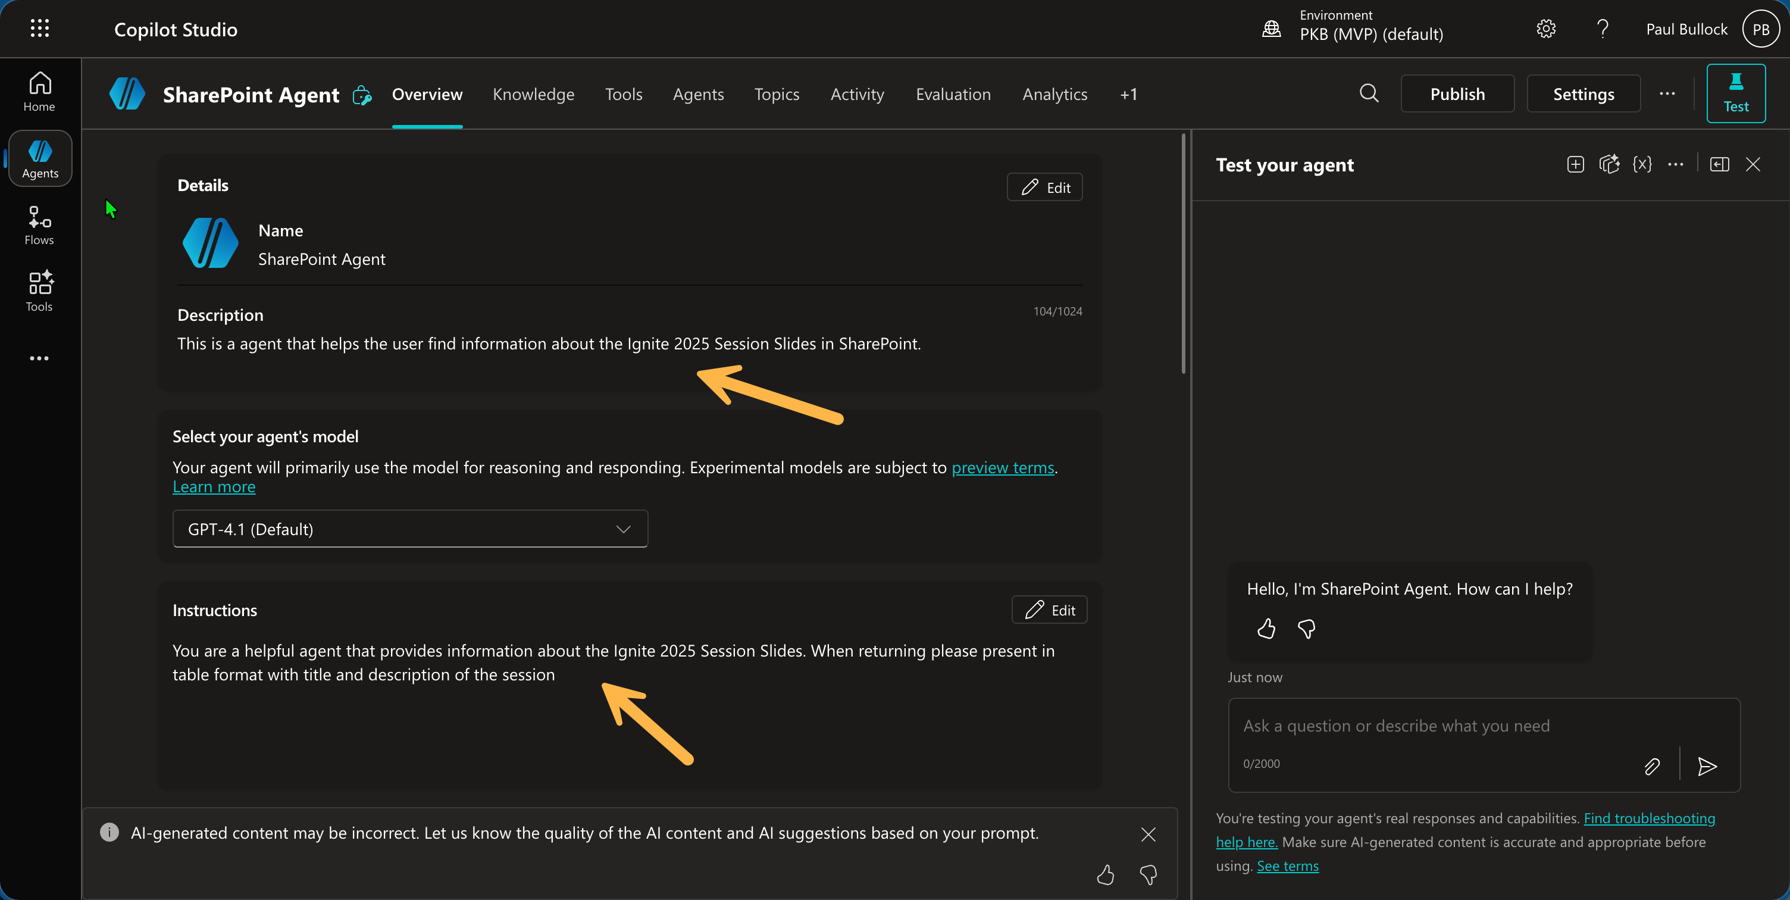Send the message using the send icon

[1707, 767]
